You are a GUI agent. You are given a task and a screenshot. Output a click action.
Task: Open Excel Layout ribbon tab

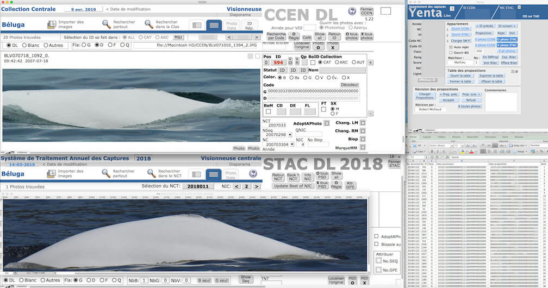pos(427,137)
